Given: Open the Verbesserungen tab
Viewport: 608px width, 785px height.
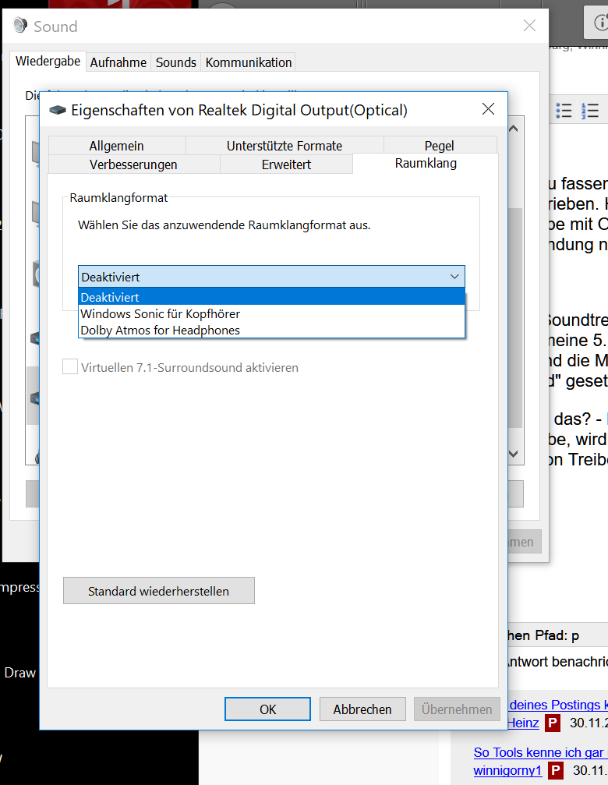Looking at the screenshot, I should click(x=133, y=164).
